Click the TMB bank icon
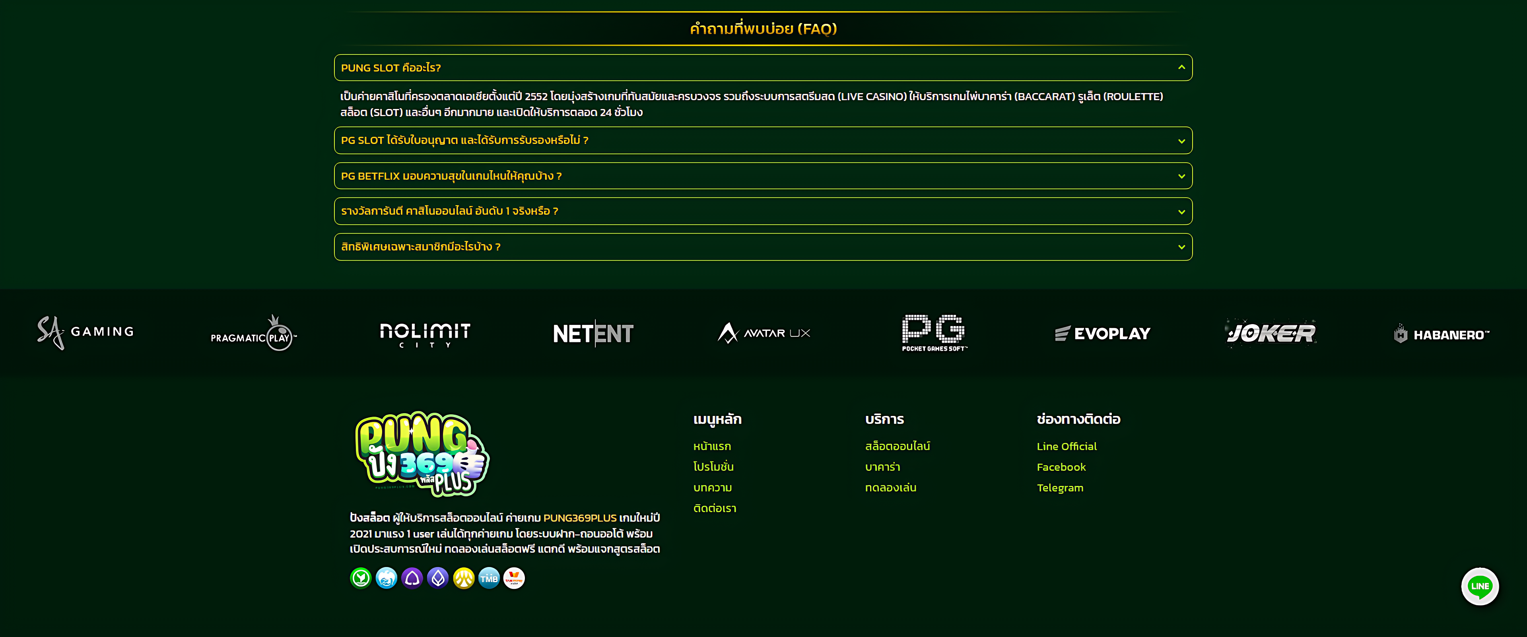The height and width of the screenshot is (637, 1527). pos(489,578)
